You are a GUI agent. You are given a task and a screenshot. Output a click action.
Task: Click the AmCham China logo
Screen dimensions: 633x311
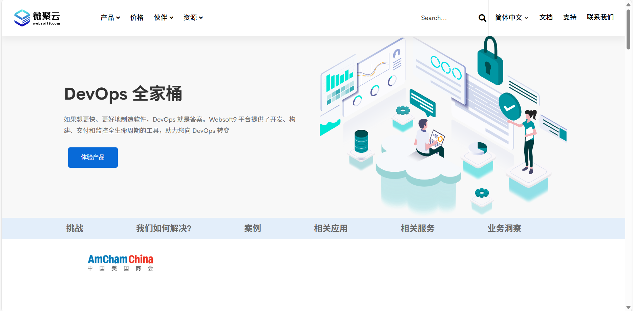click(120, 262)
